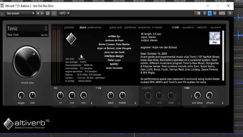
Task: Open the Map thumbnail
Action: pyautogui.click(x=215, y=38)
